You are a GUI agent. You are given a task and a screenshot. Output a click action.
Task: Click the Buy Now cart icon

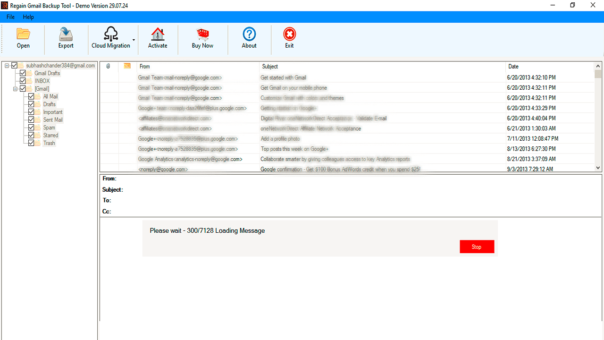click(x=202, y=34)
